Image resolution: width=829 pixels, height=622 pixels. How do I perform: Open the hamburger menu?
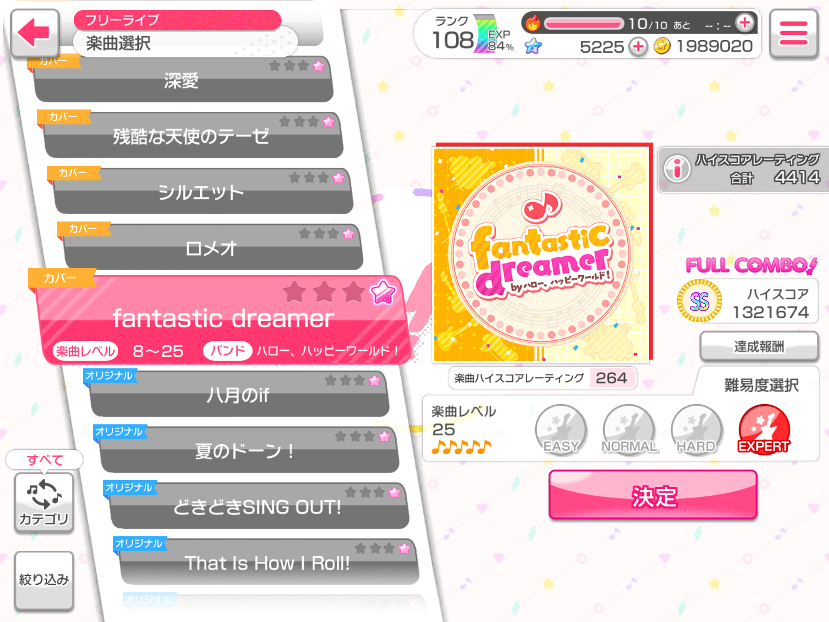[793, 33]
